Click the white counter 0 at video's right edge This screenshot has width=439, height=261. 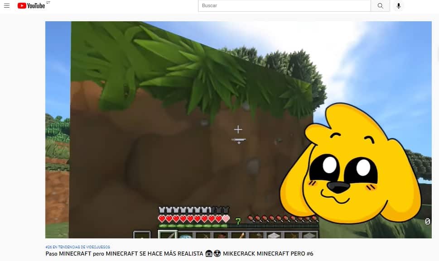427,222
